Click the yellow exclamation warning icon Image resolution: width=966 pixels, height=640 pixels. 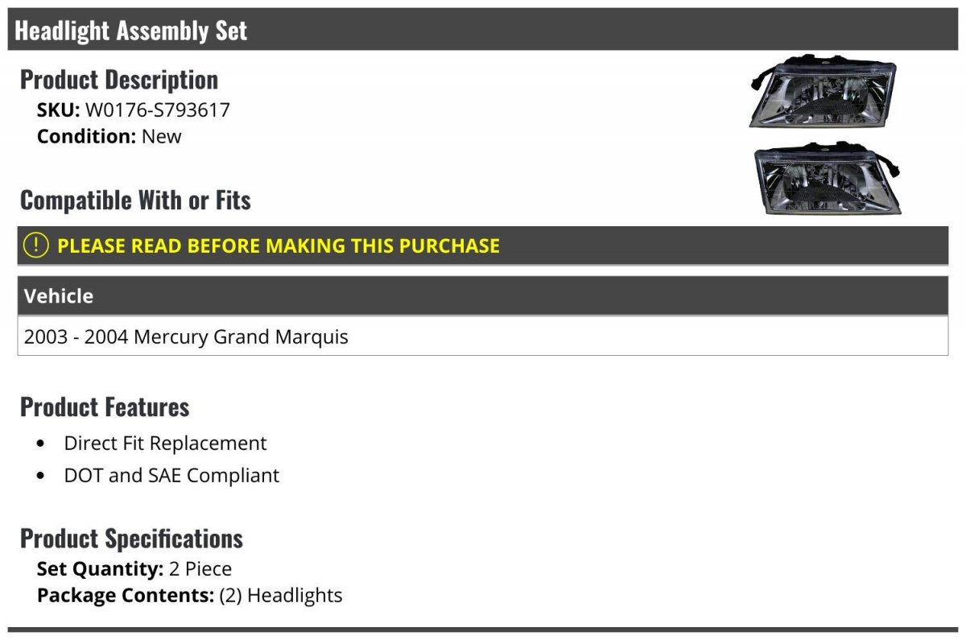click(36, 246)
